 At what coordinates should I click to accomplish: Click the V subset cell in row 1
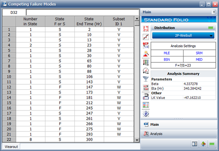coord(119,29)
